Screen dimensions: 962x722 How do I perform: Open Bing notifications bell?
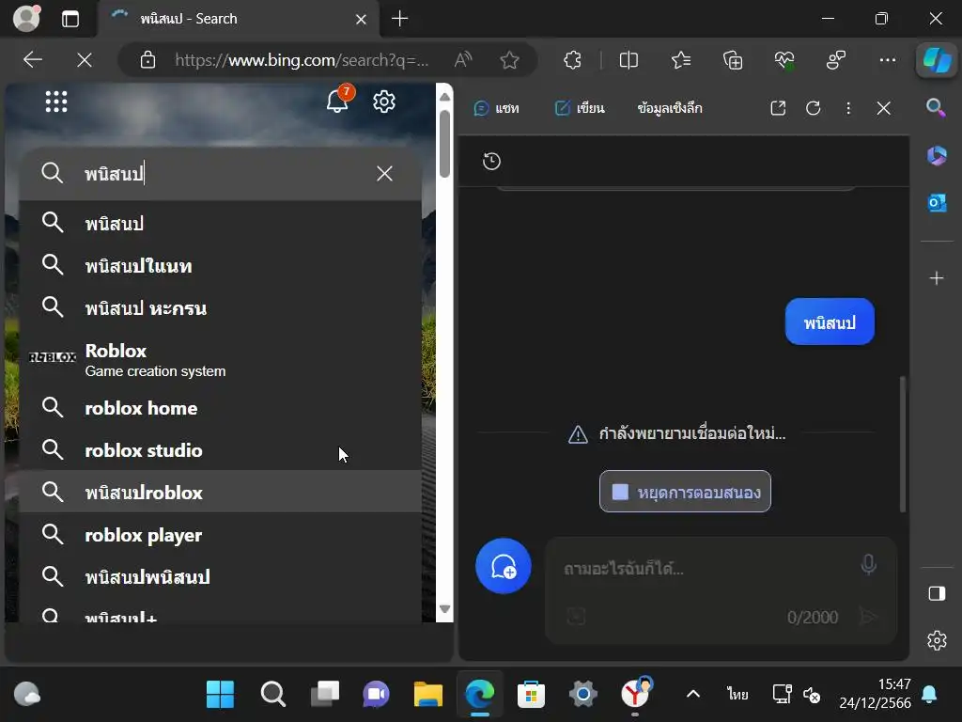pyautogui.click(x=337, y=101)
